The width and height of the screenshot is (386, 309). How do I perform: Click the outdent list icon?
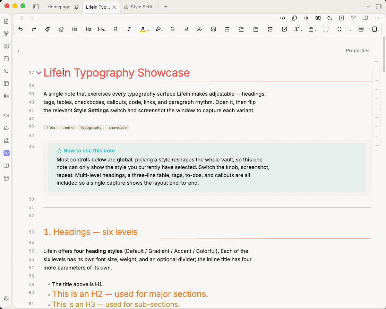click(241, 29)
